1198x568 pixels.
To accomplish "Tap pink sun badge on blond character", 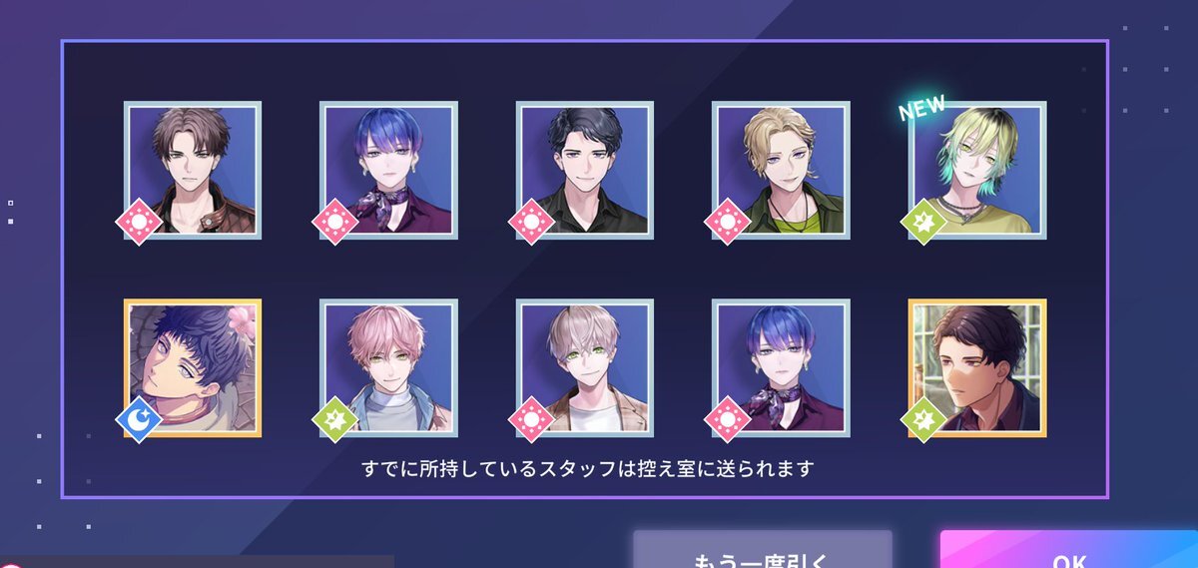I will [728, 221].
